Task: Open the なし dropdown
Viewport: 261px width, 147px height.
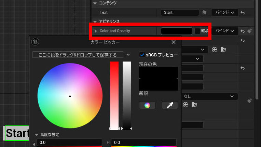Action: [x=209, y=96]
